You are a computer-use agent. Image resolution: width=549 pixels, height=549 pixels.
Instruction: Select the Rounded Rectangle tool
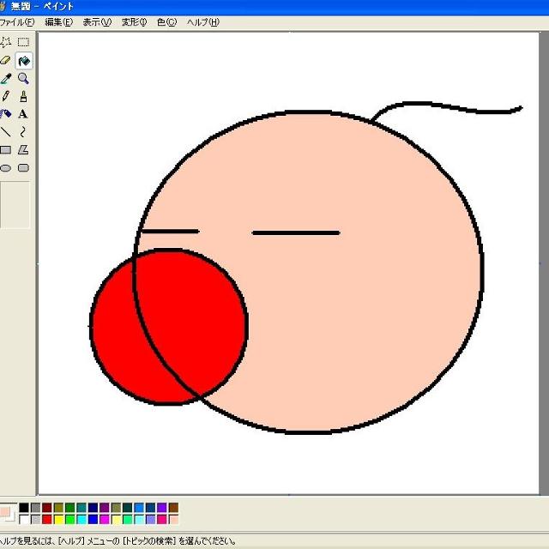click(x=23, y=168)
